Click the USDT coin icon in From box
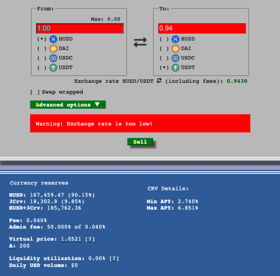This screenshot has width=280, height=276. point(53,68)
